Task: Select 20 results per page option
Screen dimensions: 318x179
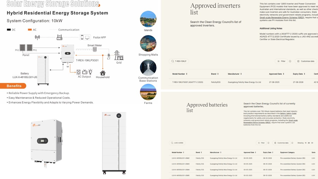Action: (x=309, y=143)
